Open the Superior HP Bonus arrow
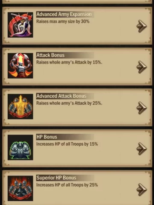This screenshot has height=205, width=154. [142, 190]
